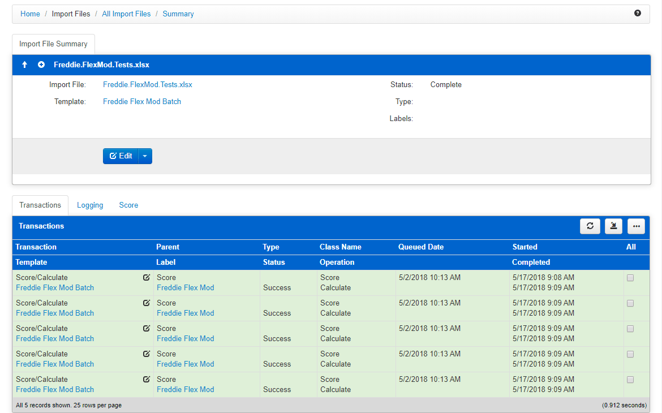This screenshot has width=662, height=413.
Task: Check the fourth transaction row checkbox
Action: point(630,354)
